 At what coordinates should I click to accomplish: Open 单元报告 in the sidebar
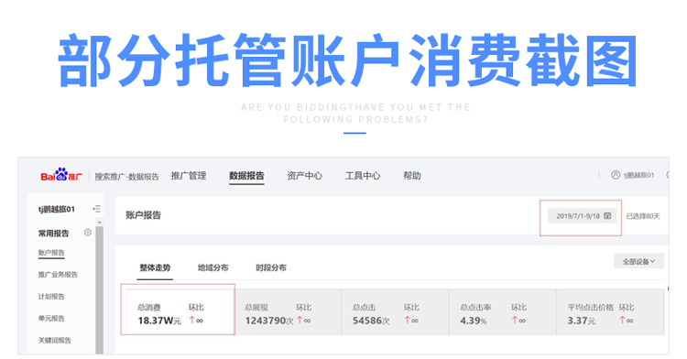point(51,319)
